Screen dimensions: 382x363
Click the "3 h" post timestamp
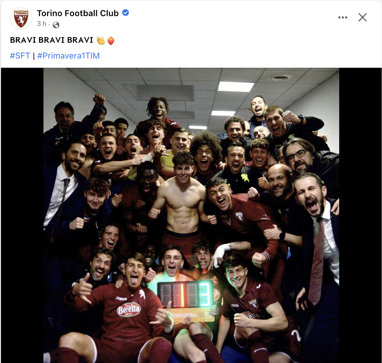(41, 24)
